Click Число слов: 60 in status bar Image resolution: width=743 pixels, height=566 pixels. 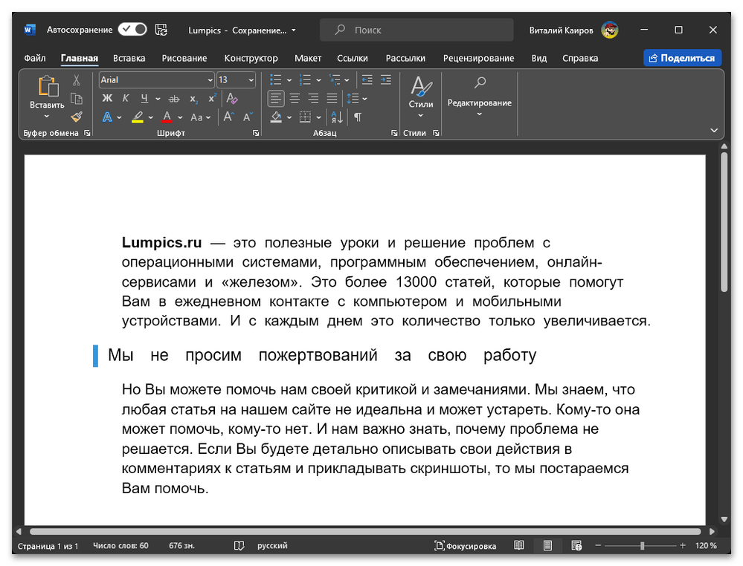(120, 546)
